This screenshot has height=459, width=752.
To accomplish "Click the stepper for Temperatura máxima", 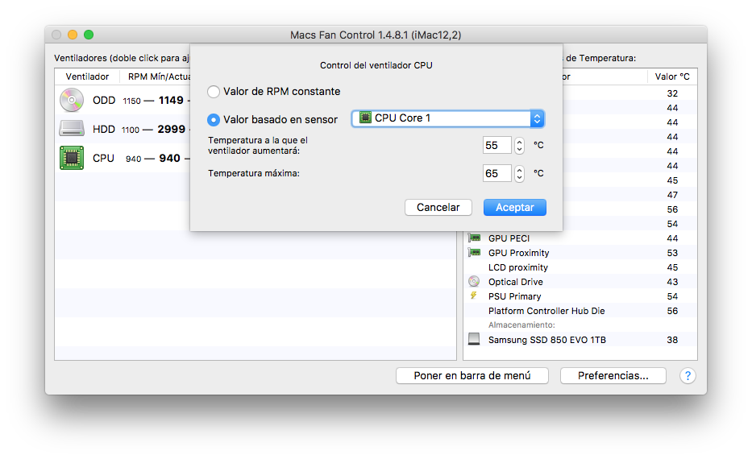I will point(519,173).
